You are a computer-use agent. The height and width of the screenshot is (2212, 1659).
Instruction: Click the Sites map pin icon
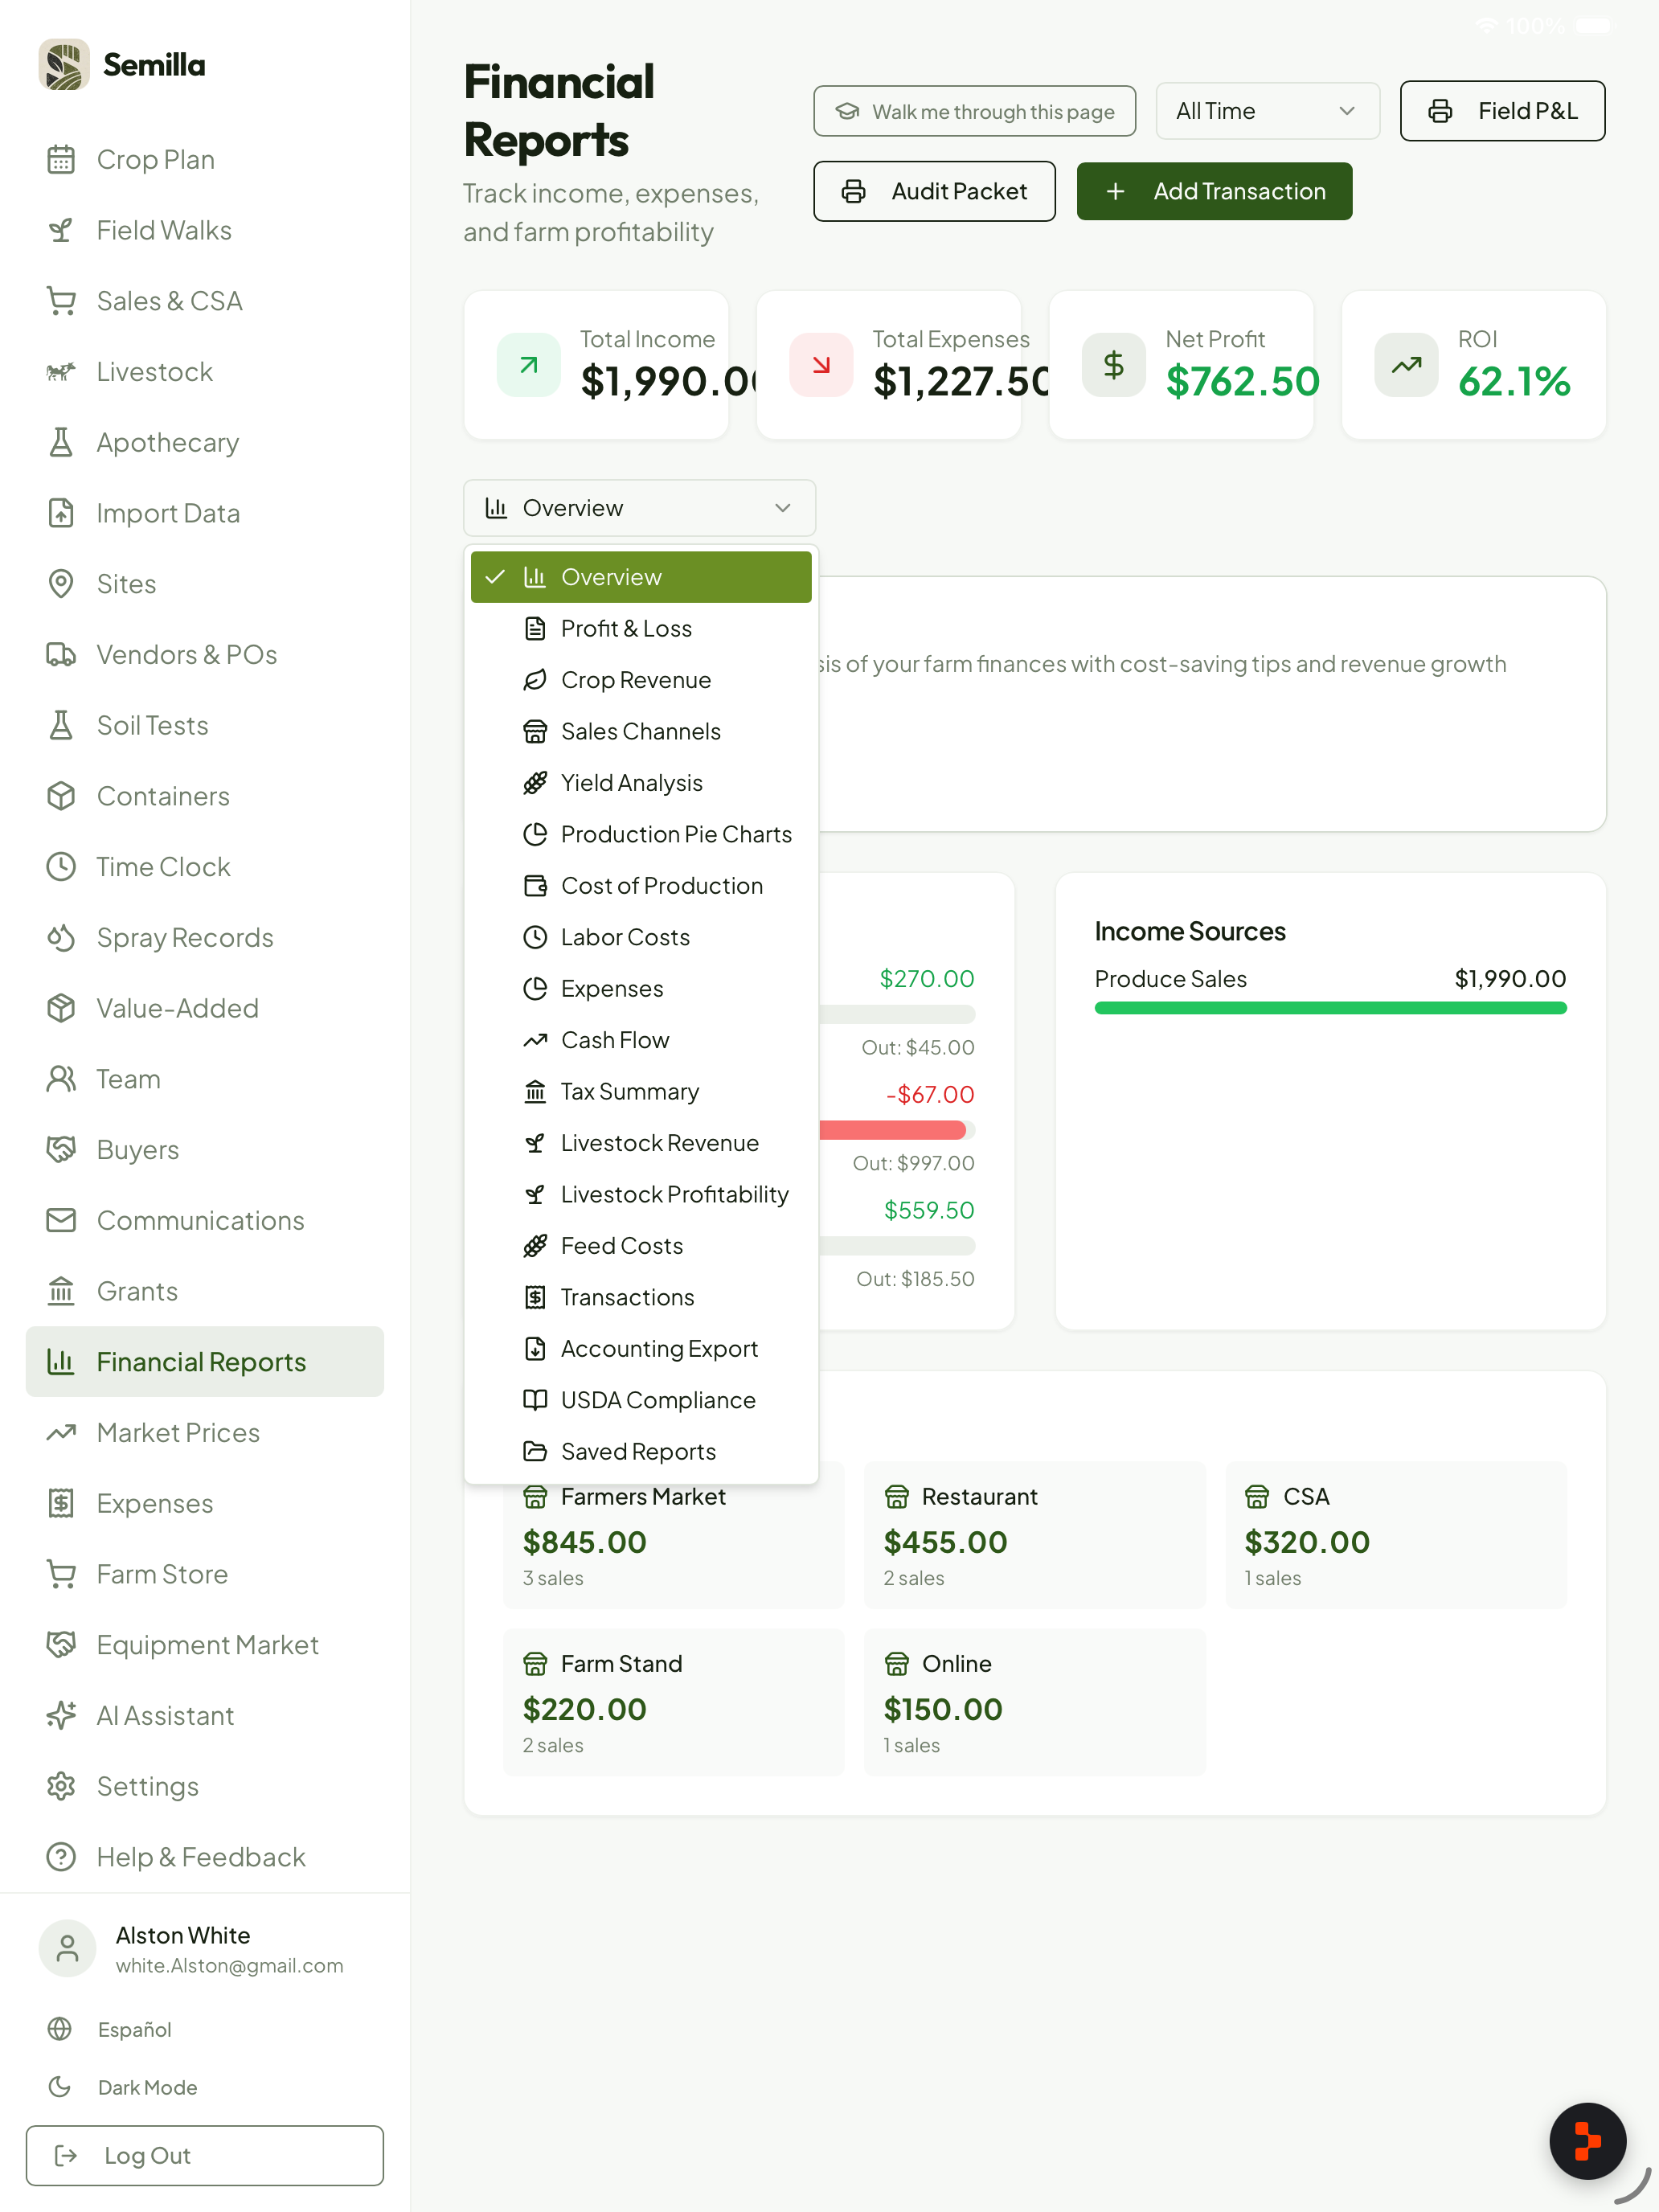(61, 584)
